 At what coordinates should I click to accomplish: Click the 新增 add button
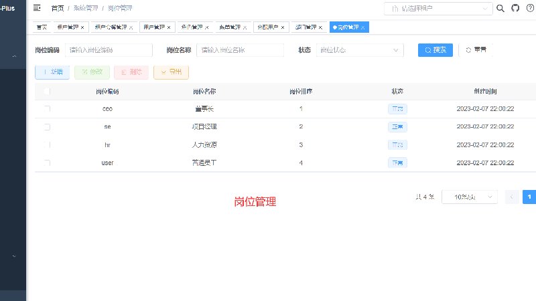point(52,72)
